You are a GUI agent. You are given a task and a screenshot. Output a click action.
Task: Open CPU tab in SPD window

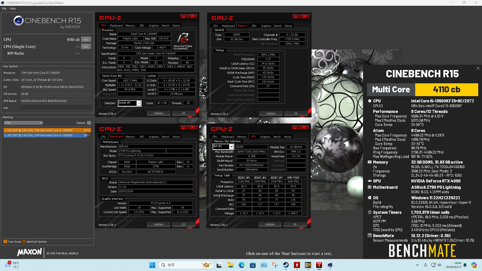(215, 137)
